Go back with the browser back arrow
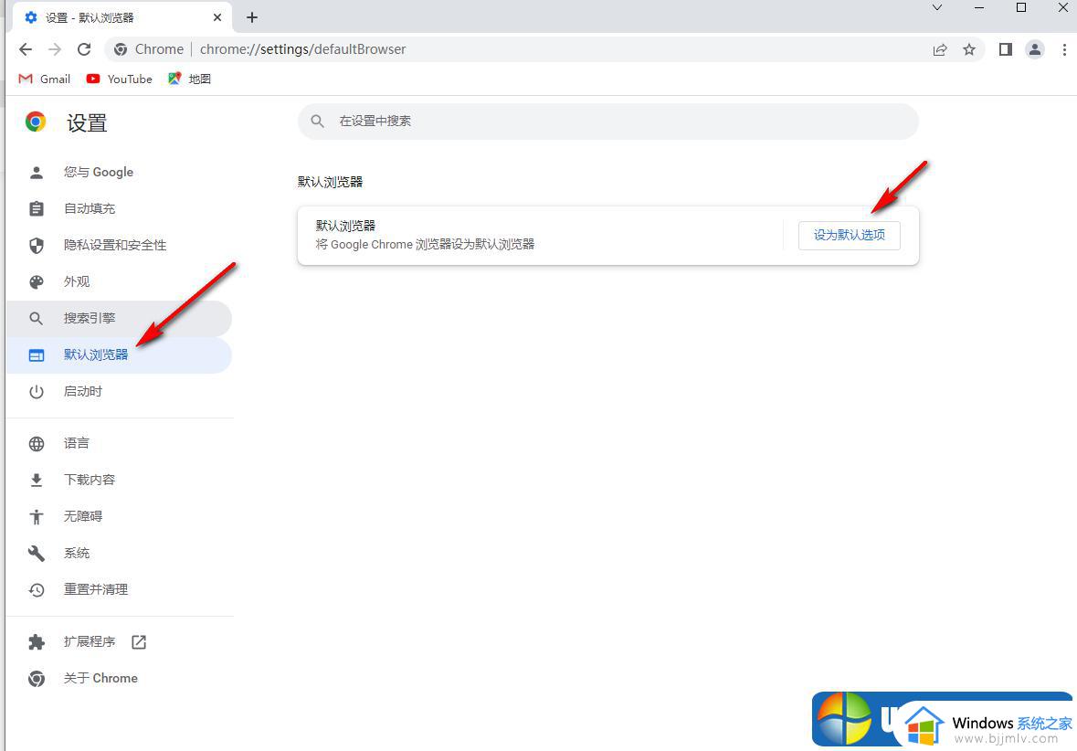This screenshot has height=751, width=1077. pos(26,49)
